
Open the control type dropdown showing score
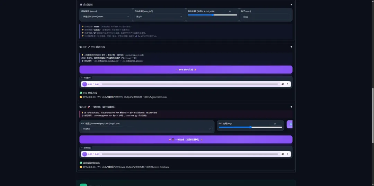point(106,17)
